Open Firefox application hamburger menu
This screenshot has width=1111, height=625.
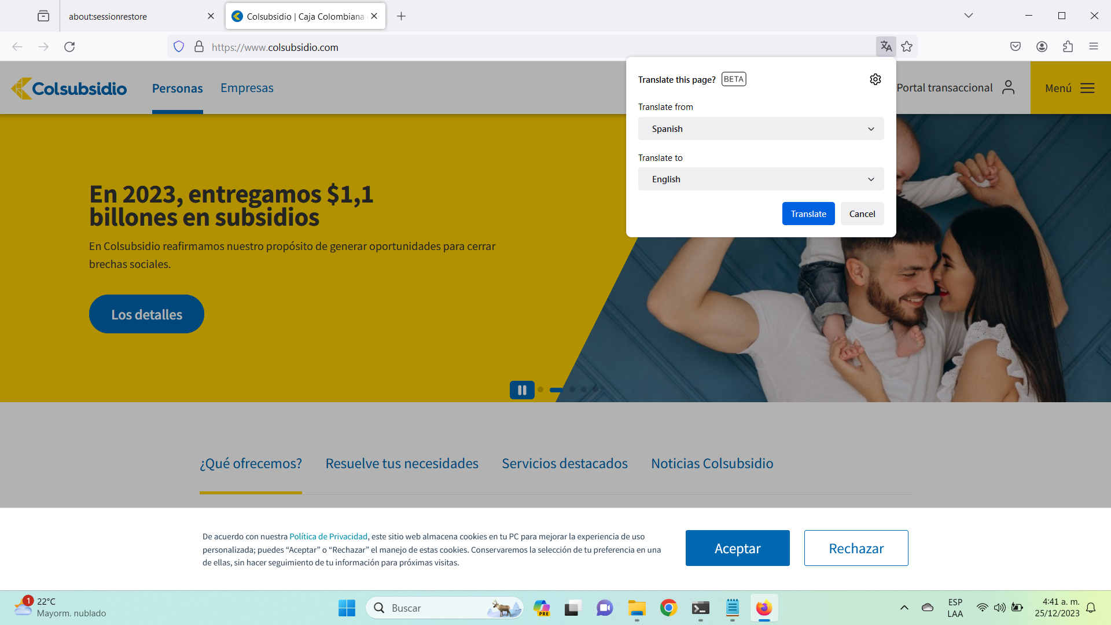pyautogui.click(x=1093, y=47)
